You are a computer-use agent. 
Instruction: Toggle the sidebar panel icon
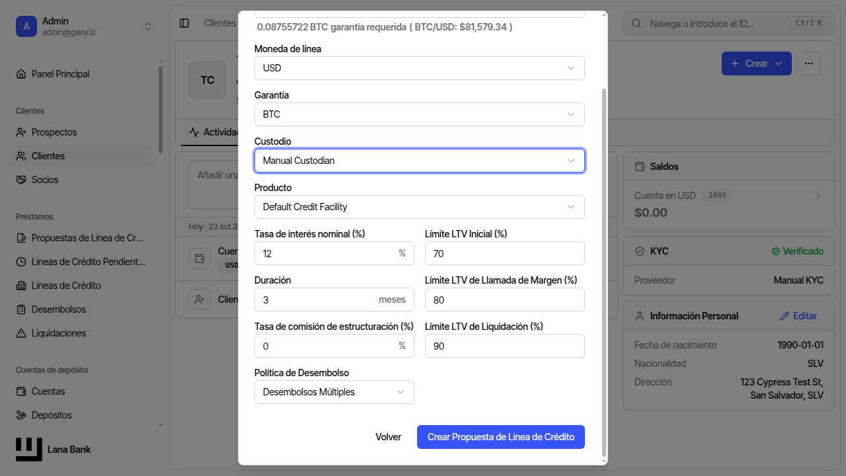pos(184,23)
